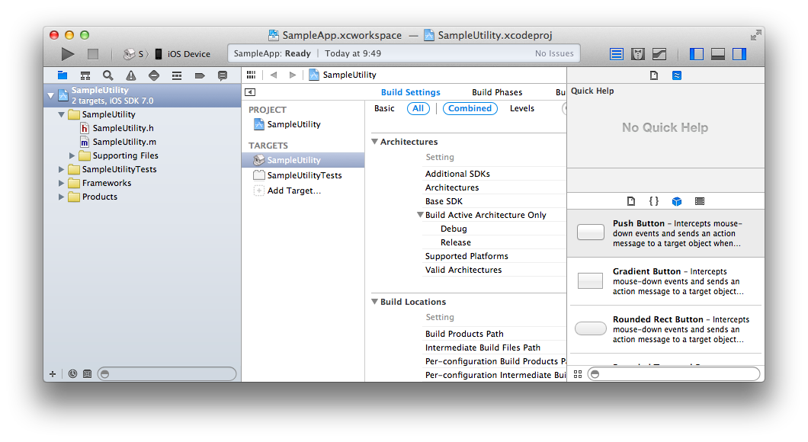
Task: Open the Log navigator
Action: click(222, 75)
